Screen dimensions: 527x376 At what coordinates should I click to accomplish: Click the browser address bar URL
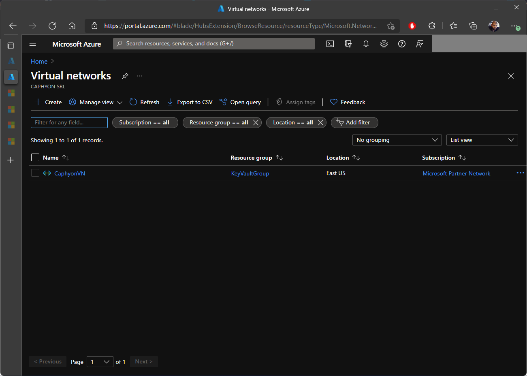pyautogui.click(x=240, y=26)
